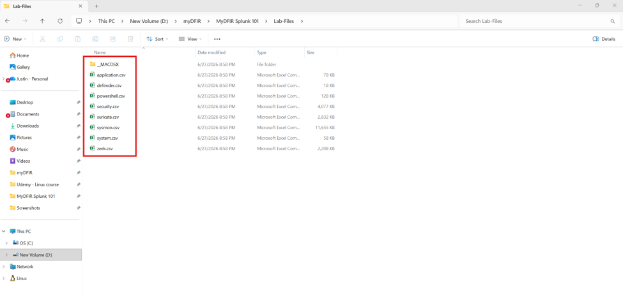Open a new tab with plus button
623x300 pixels.
pyautogui.click(x=96, y=6)
